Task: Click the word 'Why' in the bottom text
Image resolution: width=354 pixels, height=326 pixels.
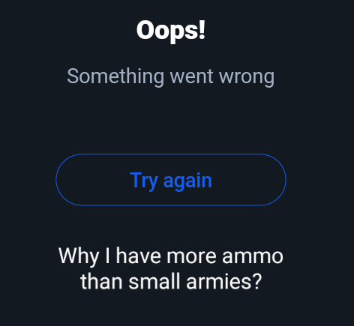Action: pyautogui.click(x=79, y=256)
